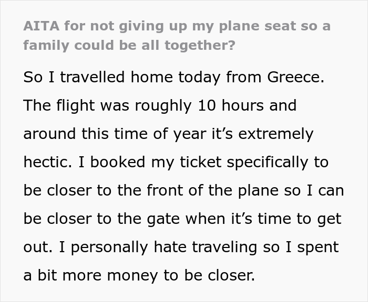Click the line starting 'So I travelled home'

tap(173, 77)
